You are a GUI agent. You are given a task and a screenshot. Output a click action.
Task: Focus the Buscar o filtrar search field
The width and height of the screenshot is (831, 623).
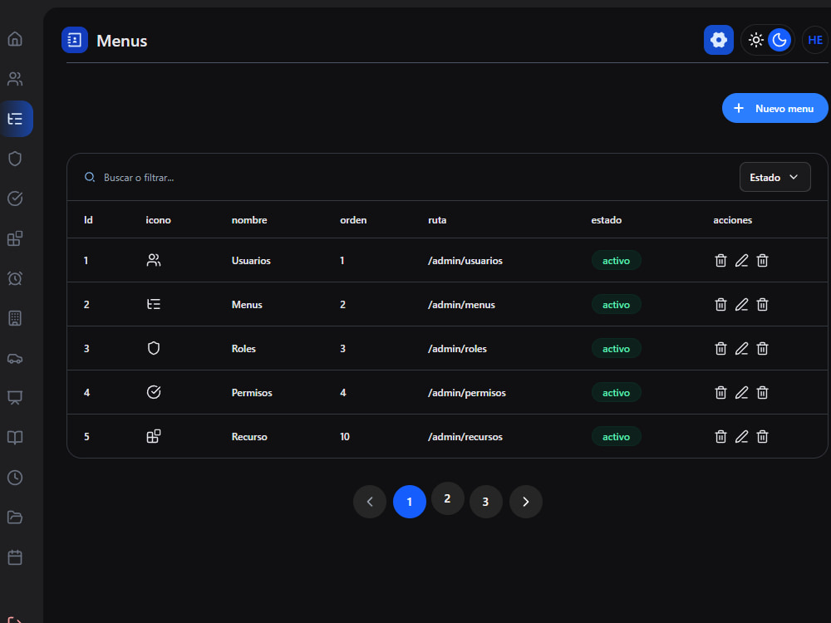403,178
